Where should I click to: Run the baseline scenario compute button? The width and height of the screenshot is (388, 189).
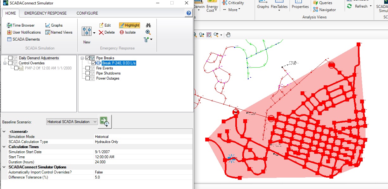coord(105,122)
